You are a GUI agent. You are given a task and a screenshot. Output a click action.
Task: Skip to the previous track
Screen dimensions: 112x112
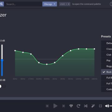(47, 106)
